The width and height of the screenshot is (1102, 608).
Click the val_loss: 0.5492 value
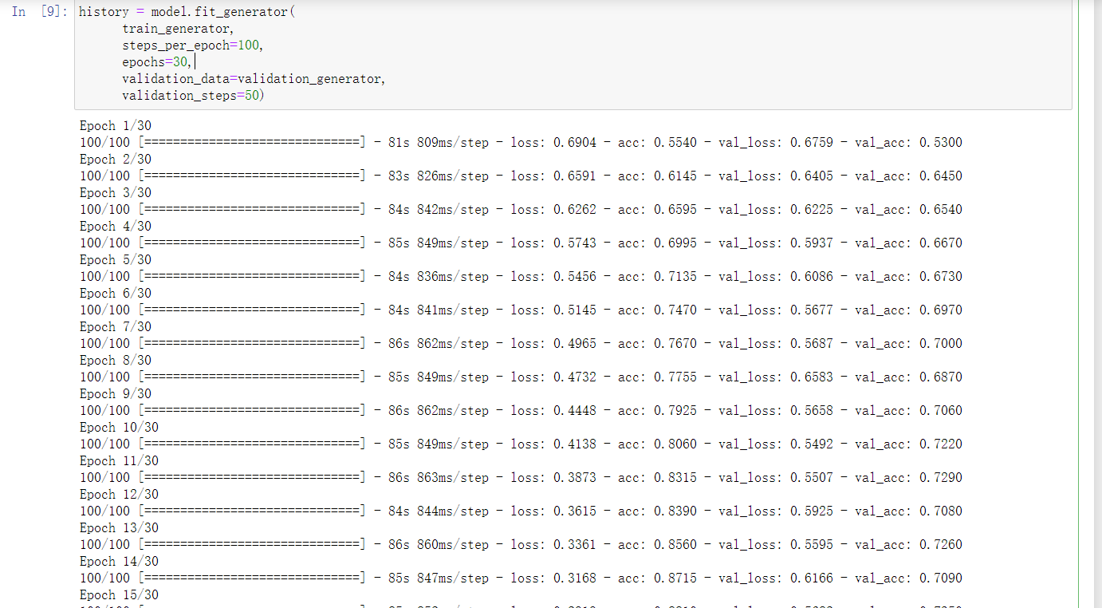click(x=776, y=444)
